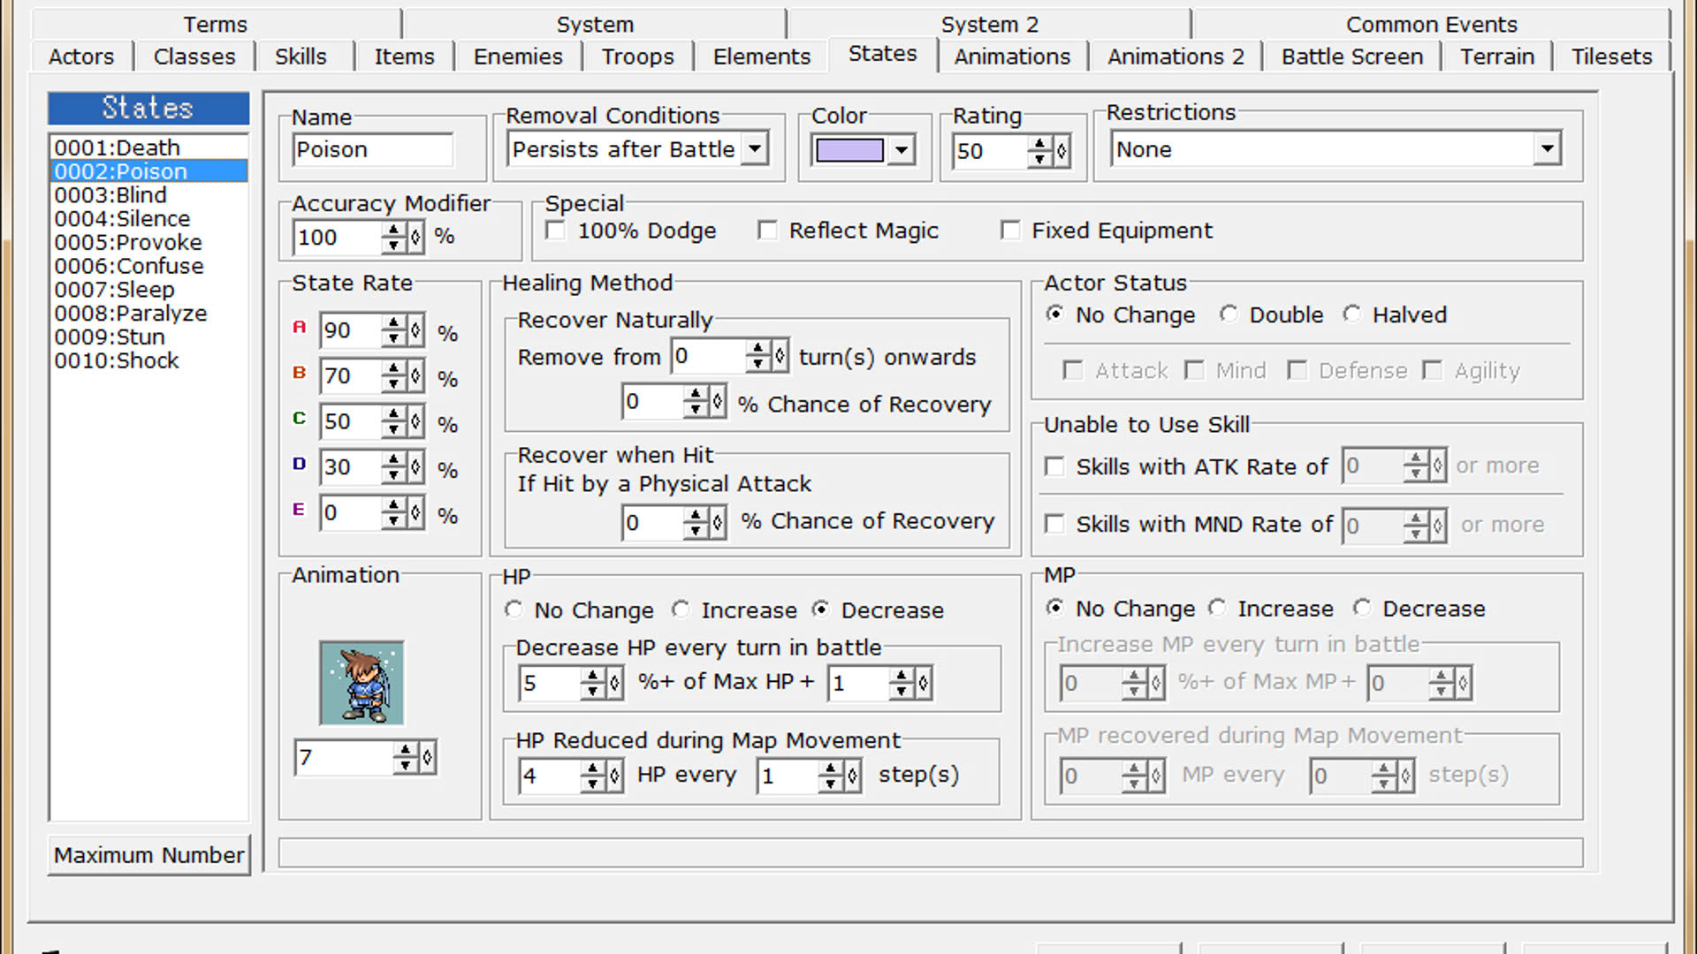Open the Removal Conditions dropdown

[754, 149]
